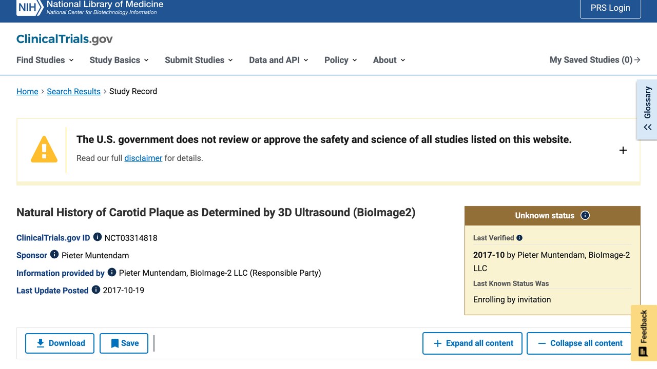657x369 pixels.
Task: Save this study with the bookmark button
Action: (124, 343)
